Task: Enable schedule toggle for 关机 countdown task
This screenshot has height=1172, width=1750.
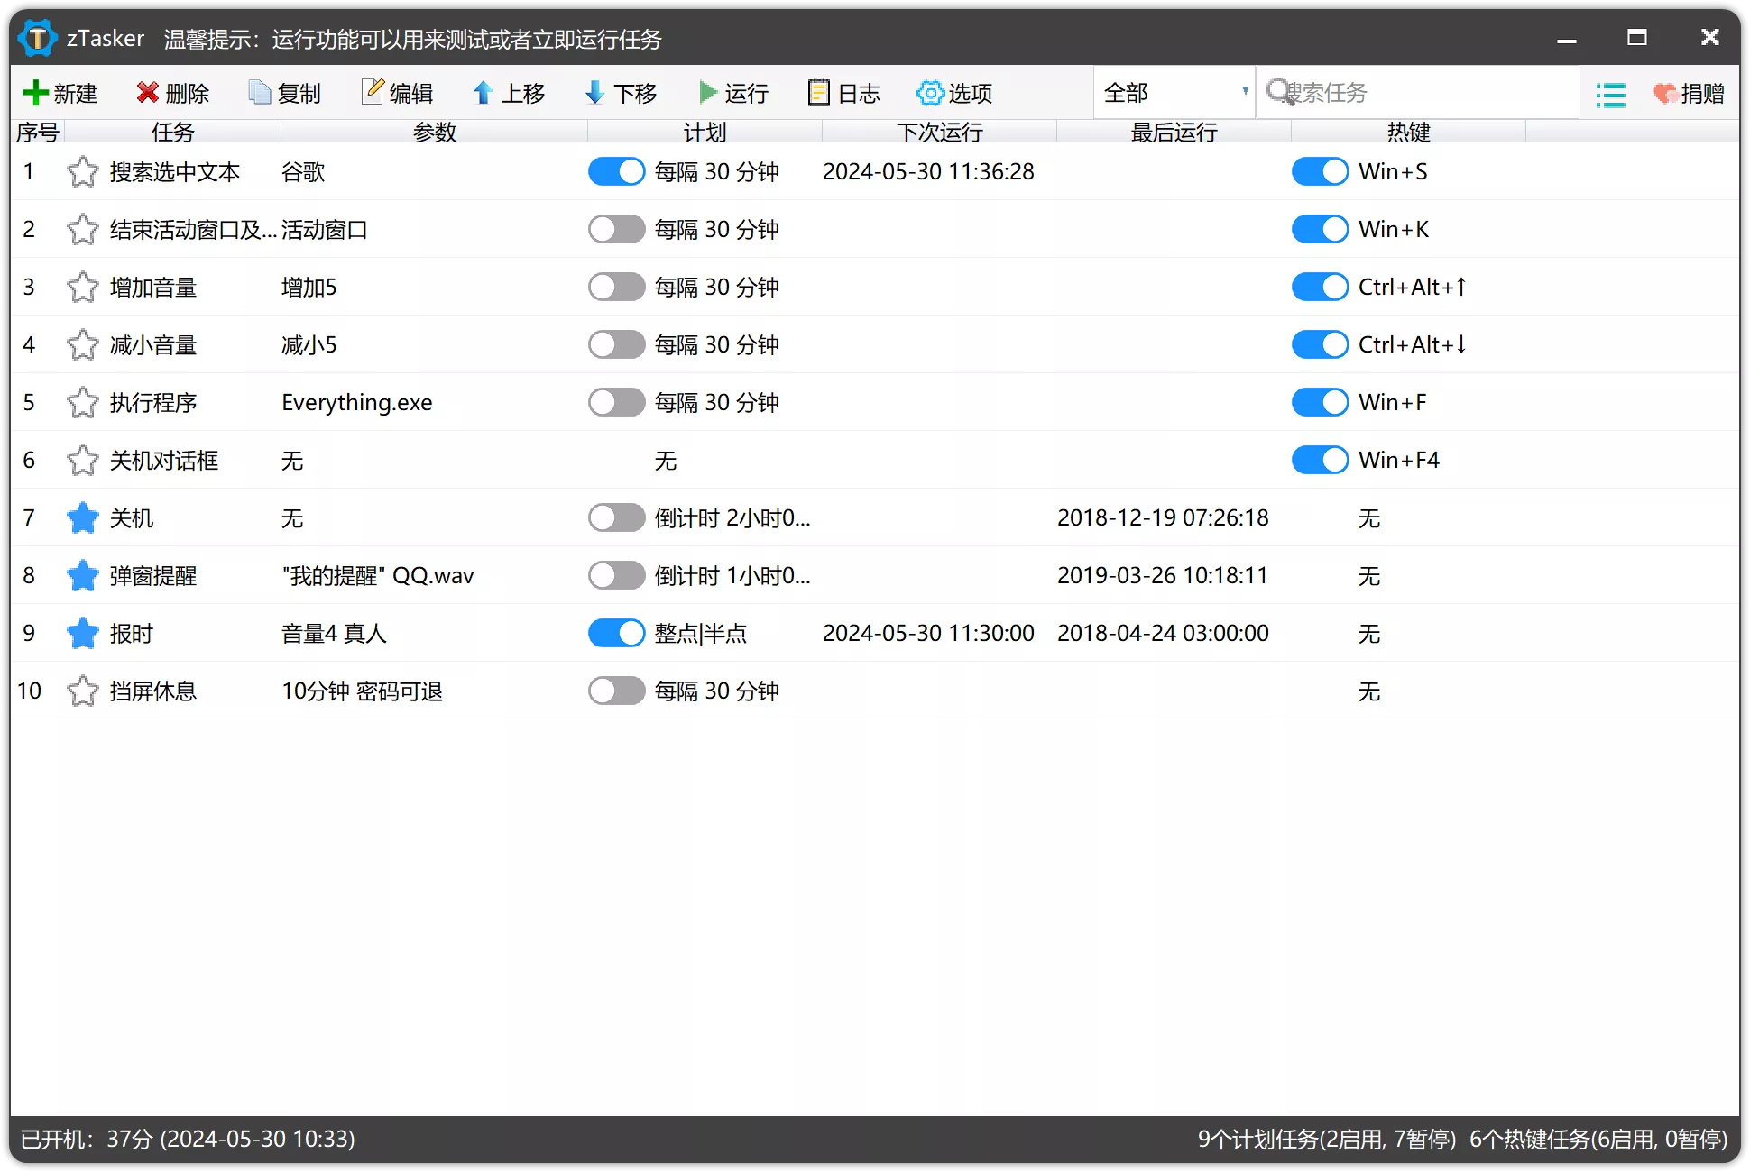Action: coord(616,517)
